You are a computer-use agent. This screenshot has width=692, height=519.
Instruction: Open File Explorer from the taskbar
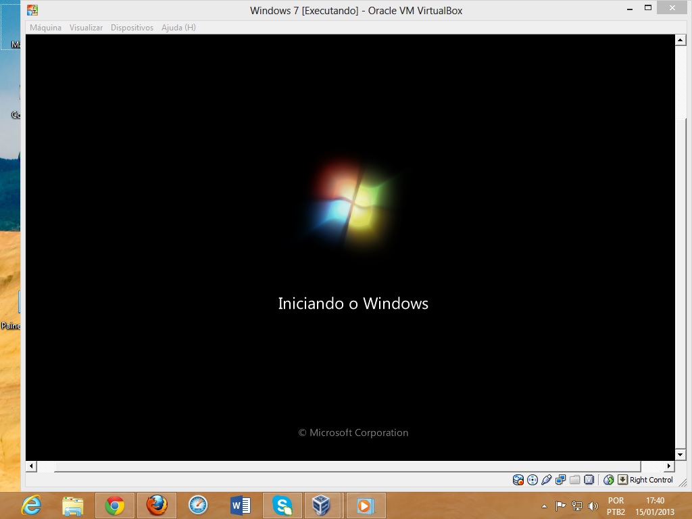coord(73,505)
